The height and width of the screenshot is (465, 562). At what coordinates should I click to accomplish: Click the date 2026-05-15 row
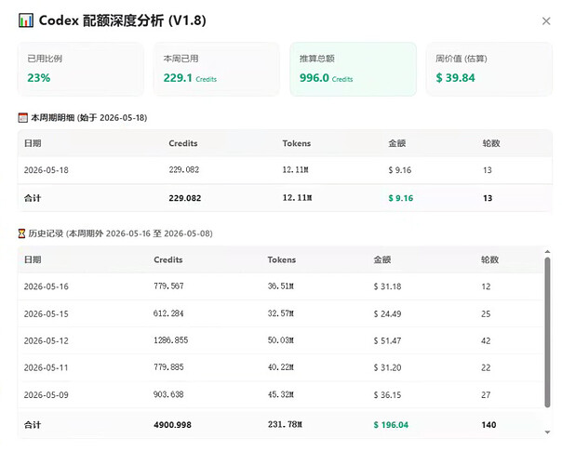(281, 313)
